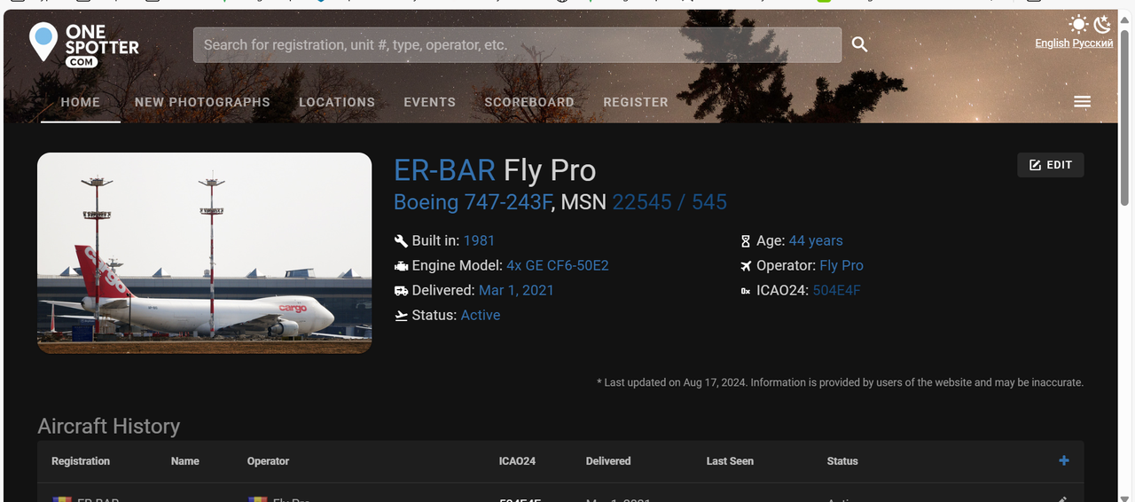Viewport: 1135px width, 502px height.
Task: Click the hourglass Age icon
Action: coord(746,240)
